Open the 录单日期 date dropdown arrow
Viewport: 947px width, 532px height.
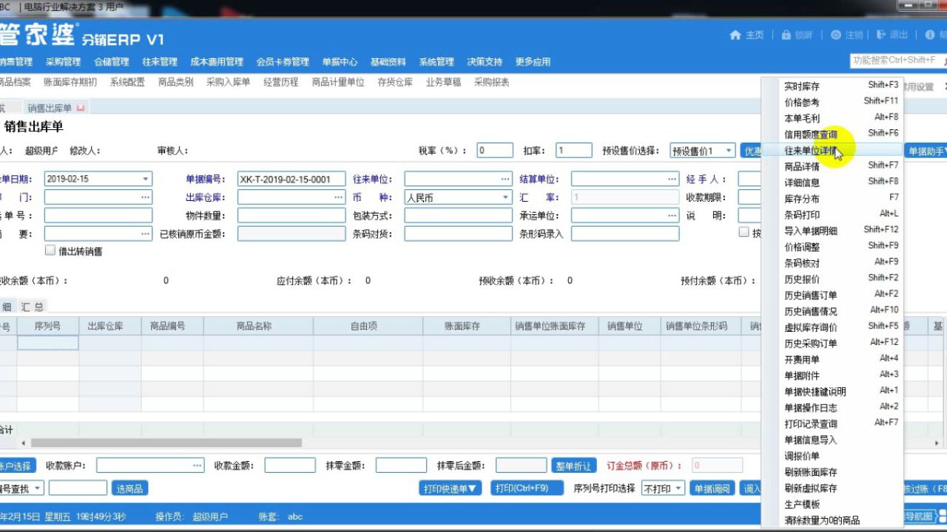click(x=145, y=179)
